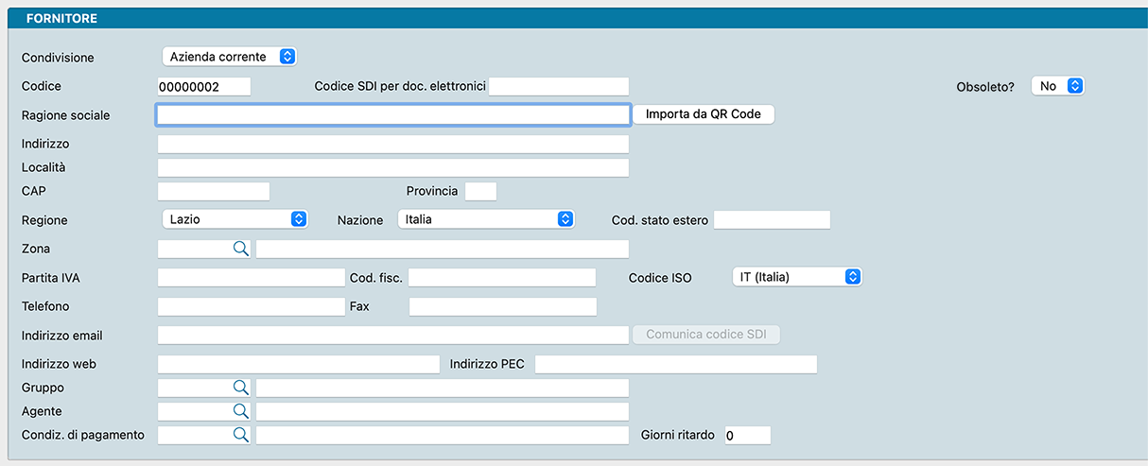Open the Condivisione dropdown
Screen dimensions: 1148x466
point(229,57)
